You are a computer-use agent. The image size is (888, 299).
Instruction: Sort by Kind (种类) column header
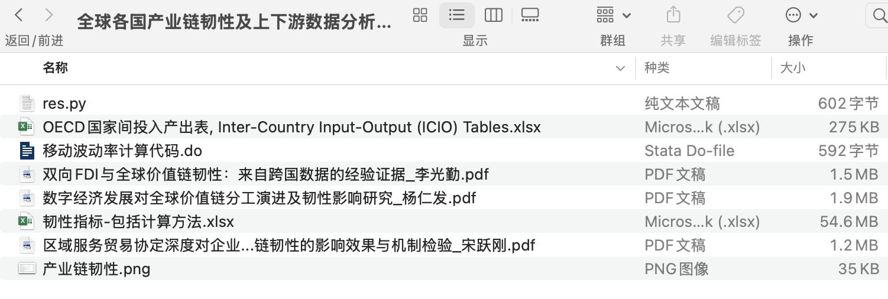point(657,68)
